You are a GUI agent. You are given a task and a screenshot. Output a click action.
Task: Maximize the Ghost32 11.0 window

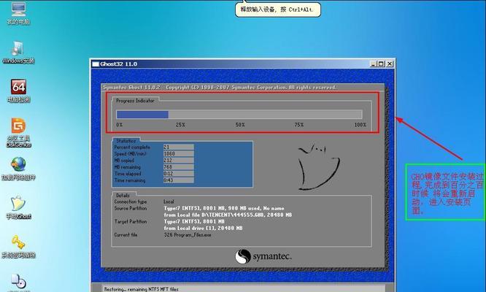click(x=381, y=64)
